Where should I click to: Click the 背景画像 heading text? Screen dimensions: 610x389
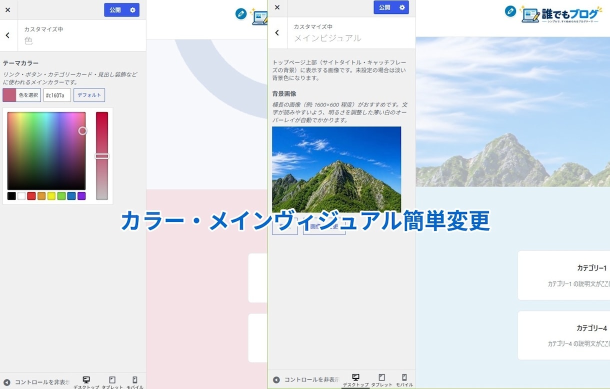pos(284,93)
